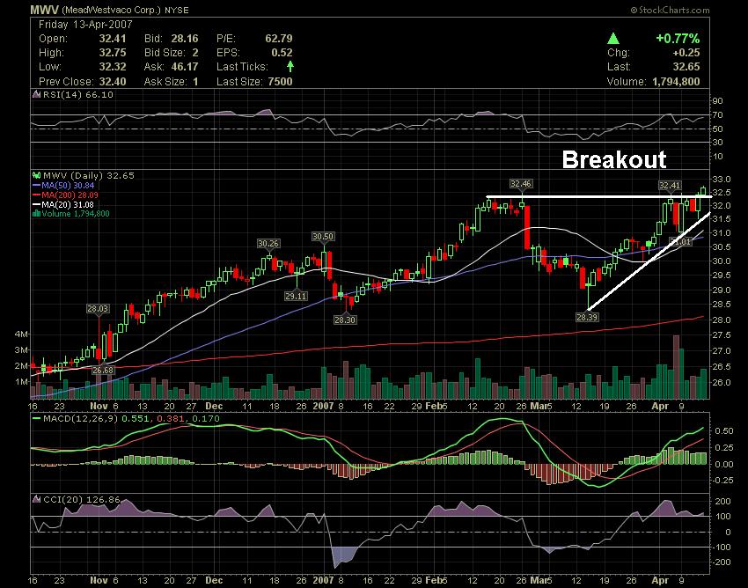Click the P/E value 62.79
This screenshot has height=588, width=748.
pos(279,39)
